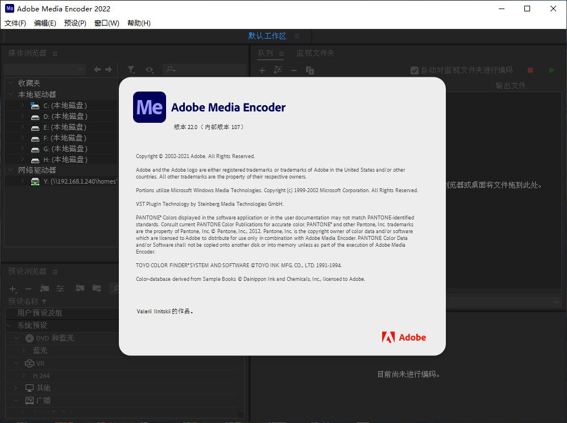
Task: Click the 输出文件 column header
Action: [x=510, y=85]
